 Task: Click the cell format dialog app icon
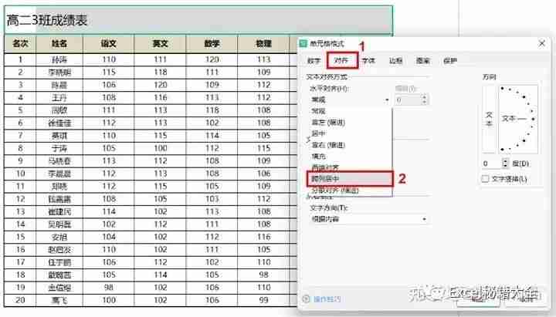303,43
